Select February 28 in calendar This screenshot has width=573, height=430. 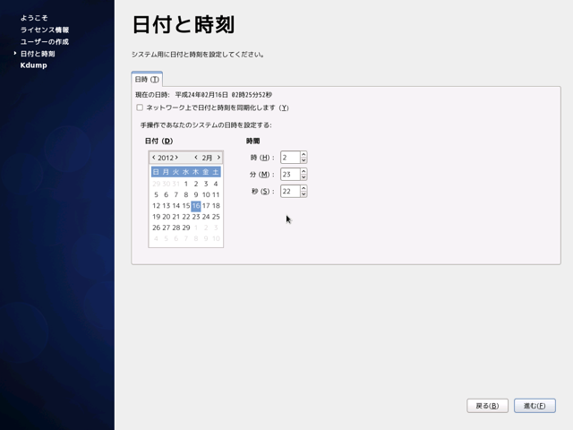point(176,228)
